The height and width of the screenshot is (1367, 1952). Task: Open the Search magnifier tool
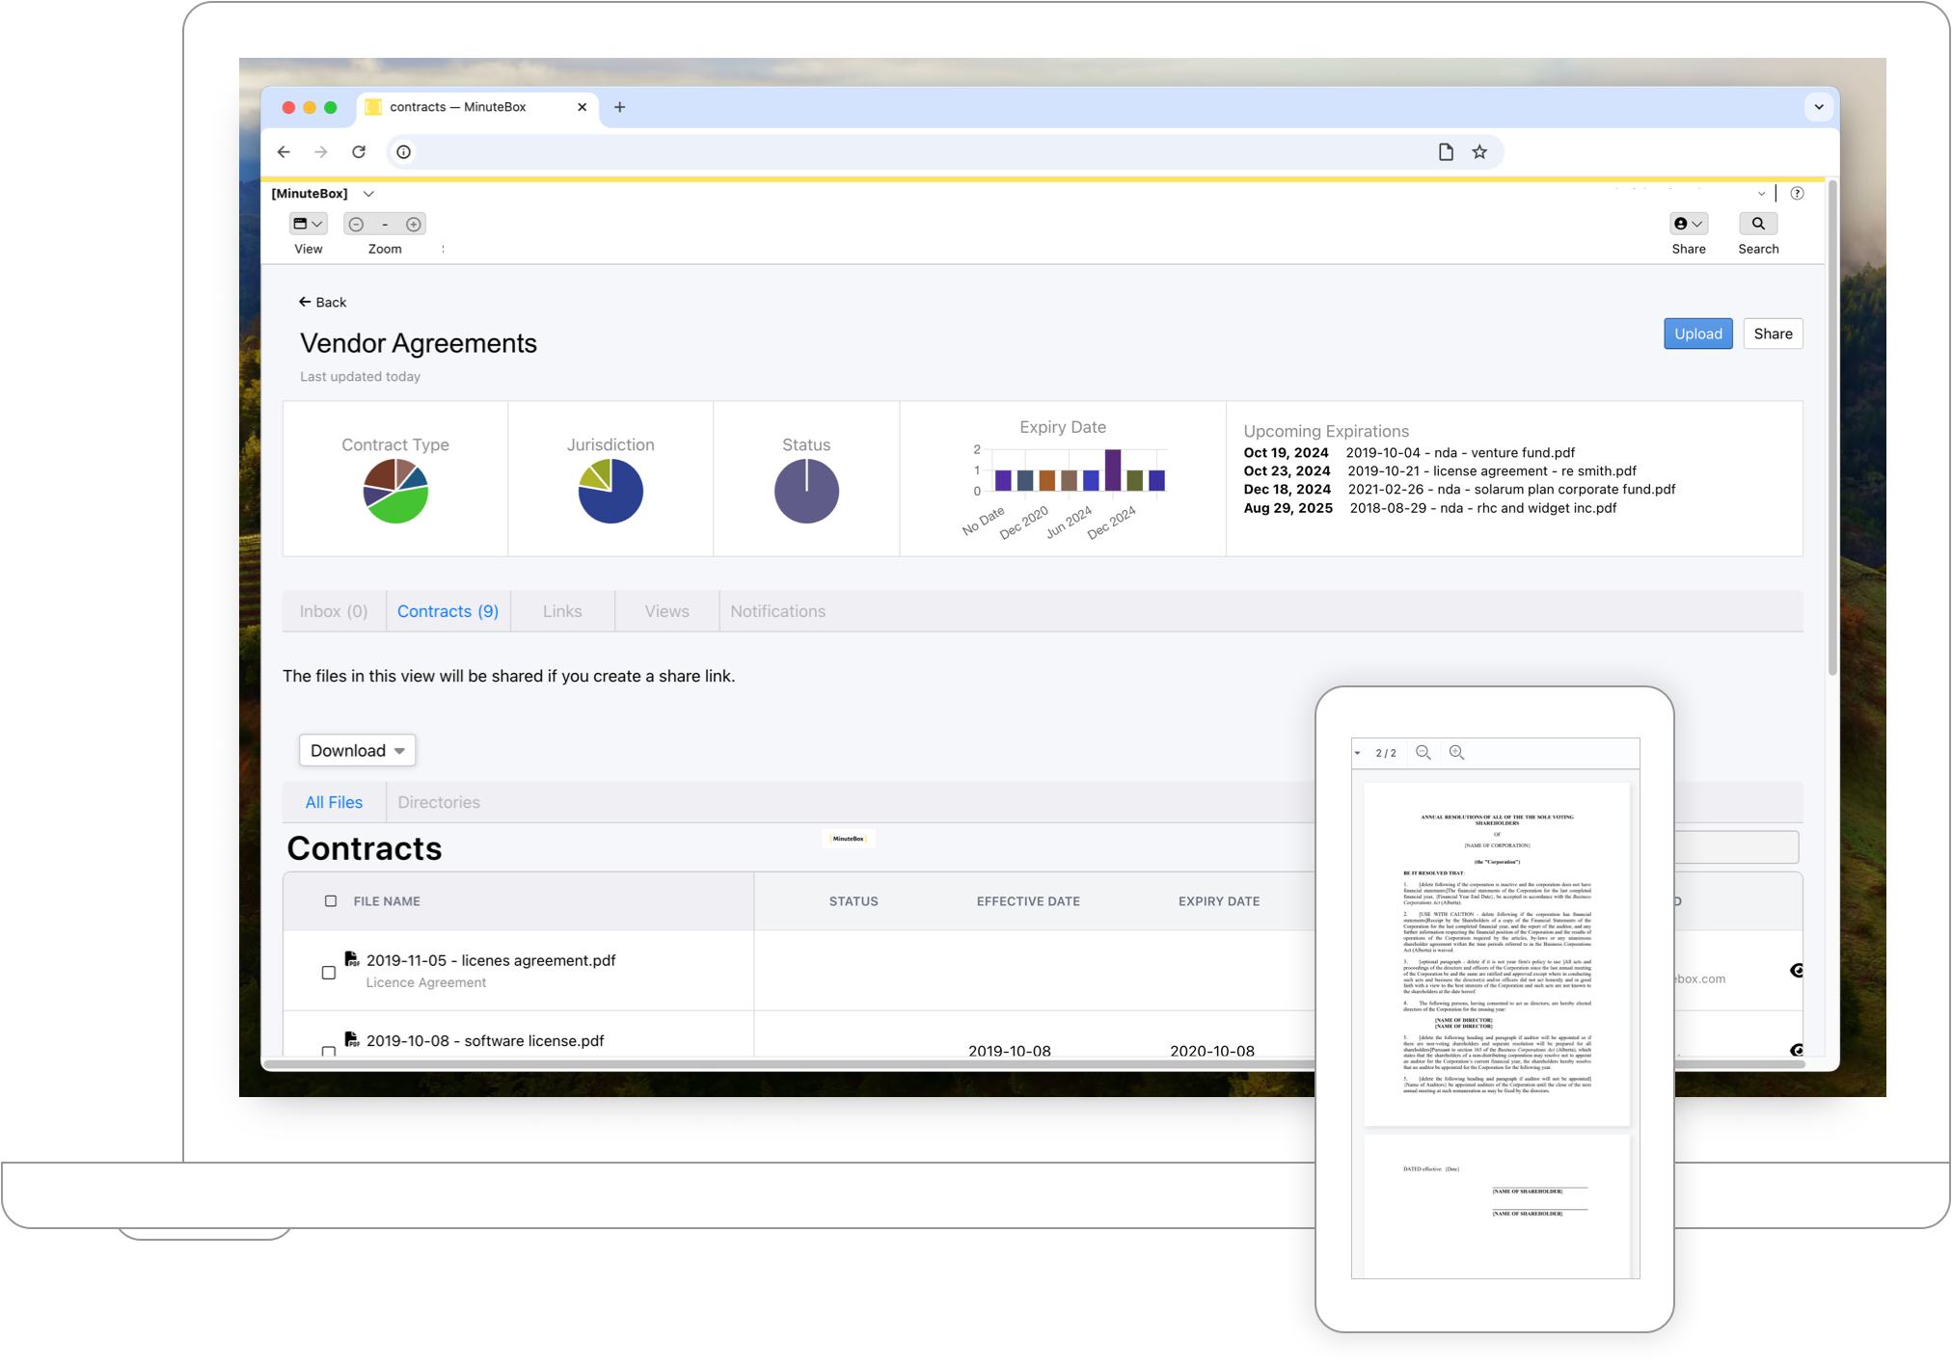(1758, 224)
